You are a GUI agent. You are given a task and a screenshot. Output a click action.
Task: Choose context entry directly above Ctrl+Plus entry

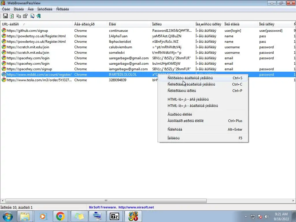click(203, 114)
